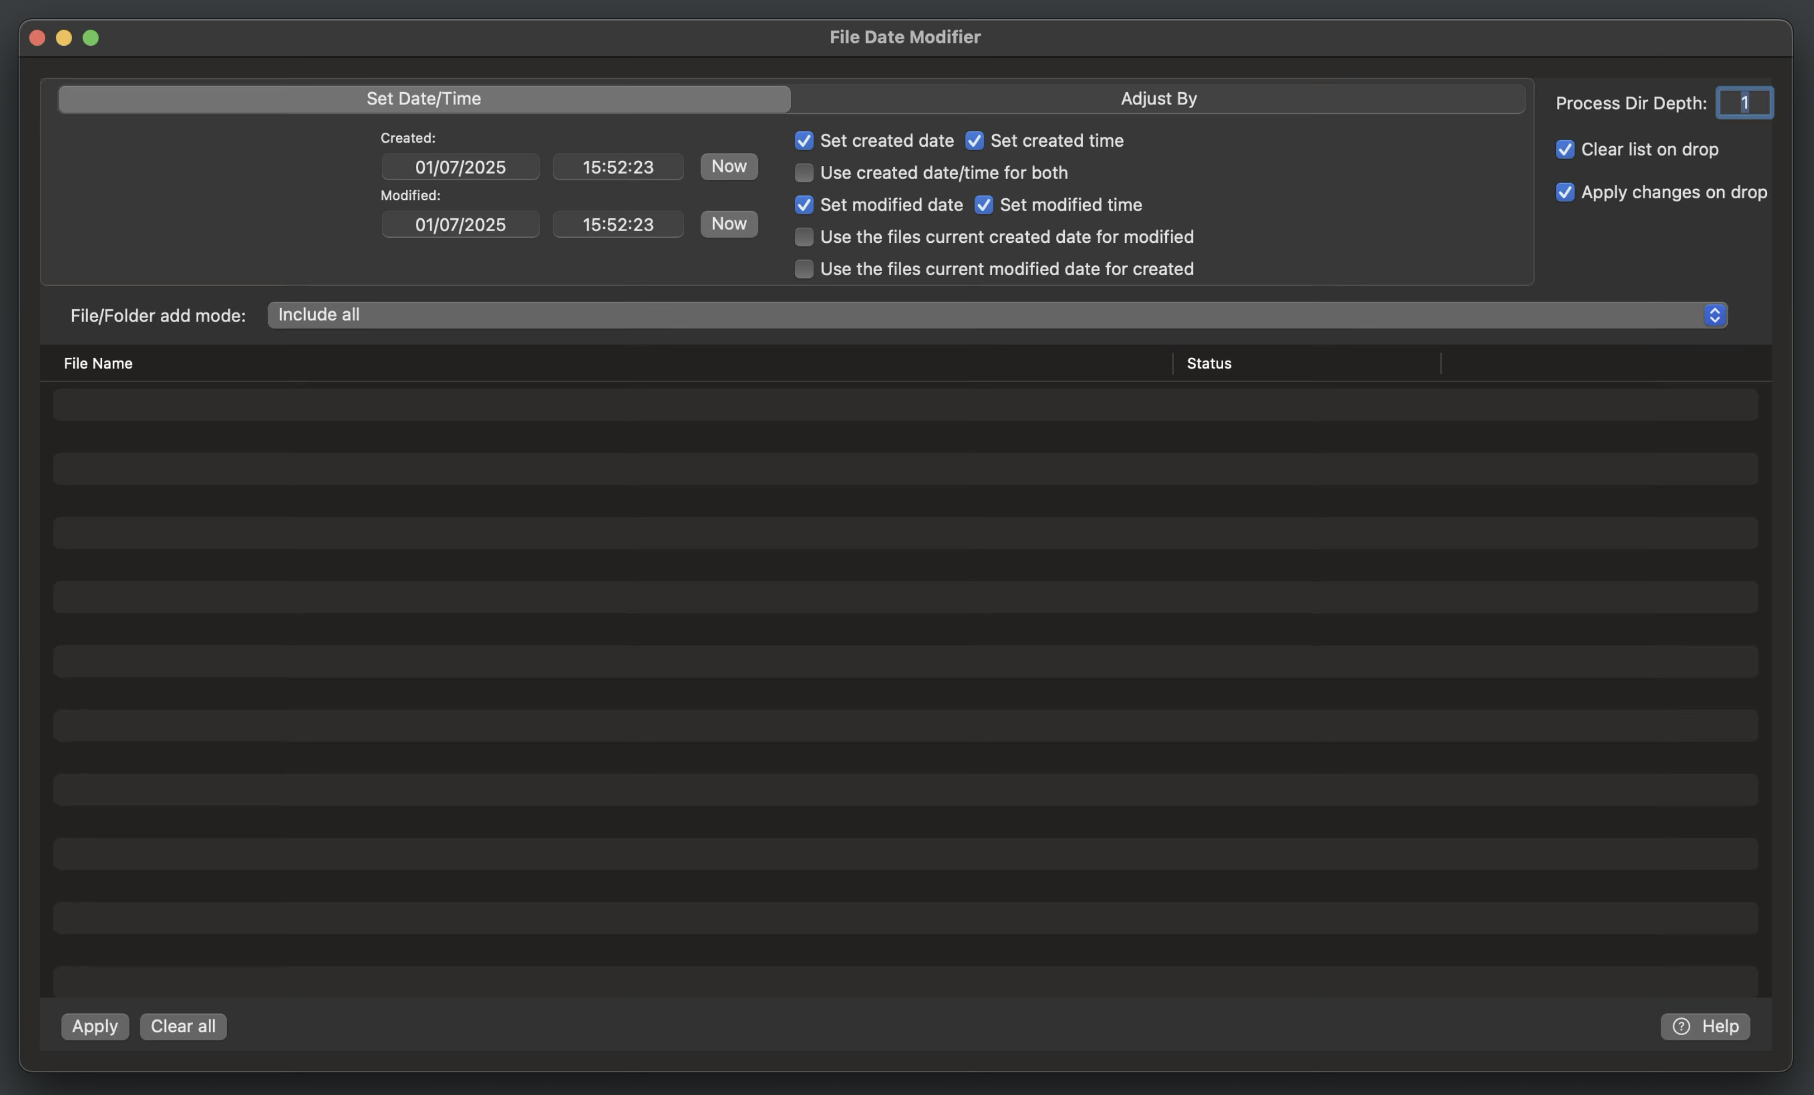
Task: Uncheck 'Set modified time' checkbox
Action: [984, 205]
